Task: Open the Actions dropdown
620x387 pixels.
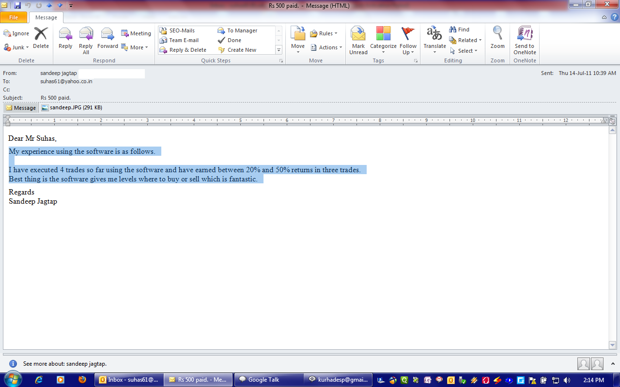Action: pos(326,47)
